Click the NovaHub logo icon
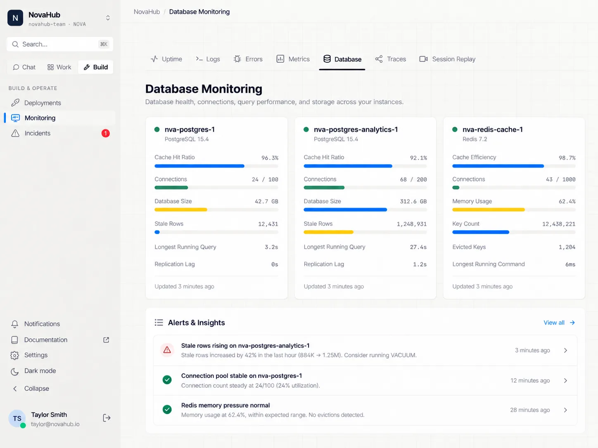598x448 pixels. pos(15,18)
